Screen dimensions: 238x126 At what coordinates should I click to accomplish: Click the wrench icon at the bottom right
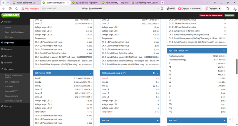pos(230,119)
